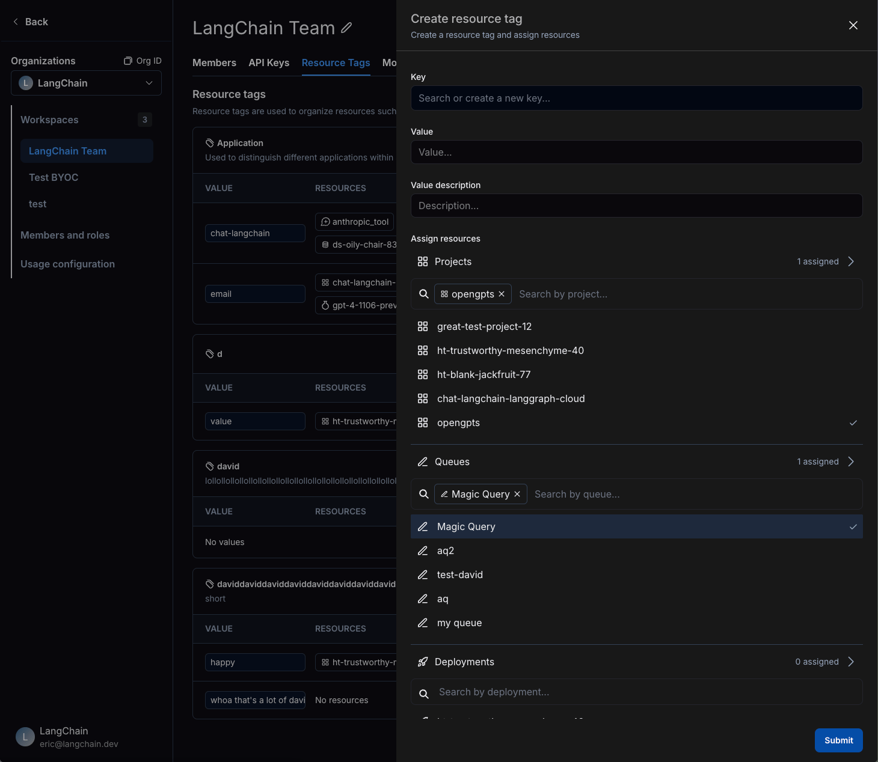The width and height of the screenshot is (878, 762).
Task: Open the LangChain organization dropdown
Action: click(x=86, y=83)
